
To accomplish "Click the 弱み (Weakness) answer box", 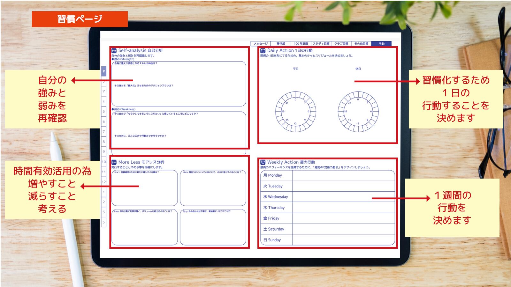I will pyautogui.click(x=179, y=134).
